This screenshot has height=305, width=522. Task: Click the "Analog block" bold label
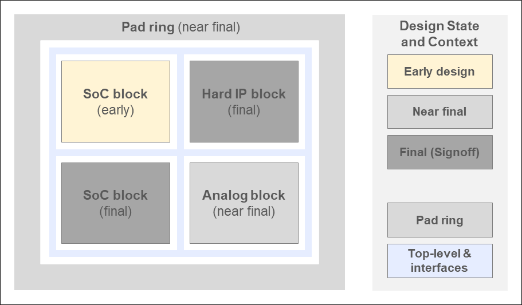click(x=244, y=195)
